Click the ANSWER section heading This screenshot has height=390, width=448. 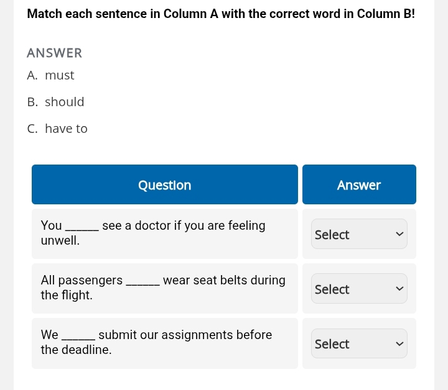(55, 53)
